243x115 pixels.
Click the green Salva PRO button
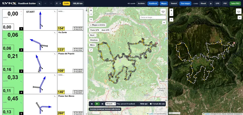click(x=235, y=4)
